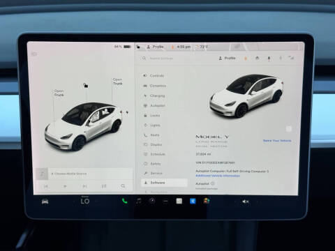335x251 pixels.
Task: Tap the icon at top-left of car view
Action: (34, 54)
